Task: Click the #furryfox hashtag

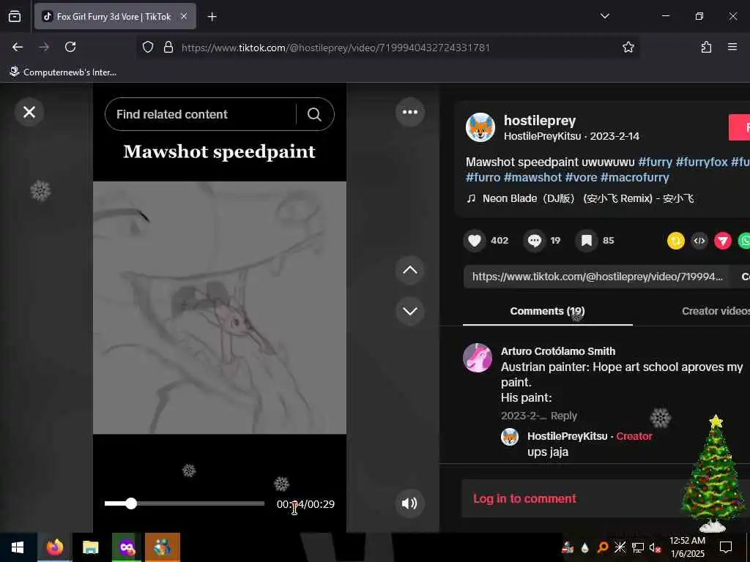Action: tap(701, 162)
